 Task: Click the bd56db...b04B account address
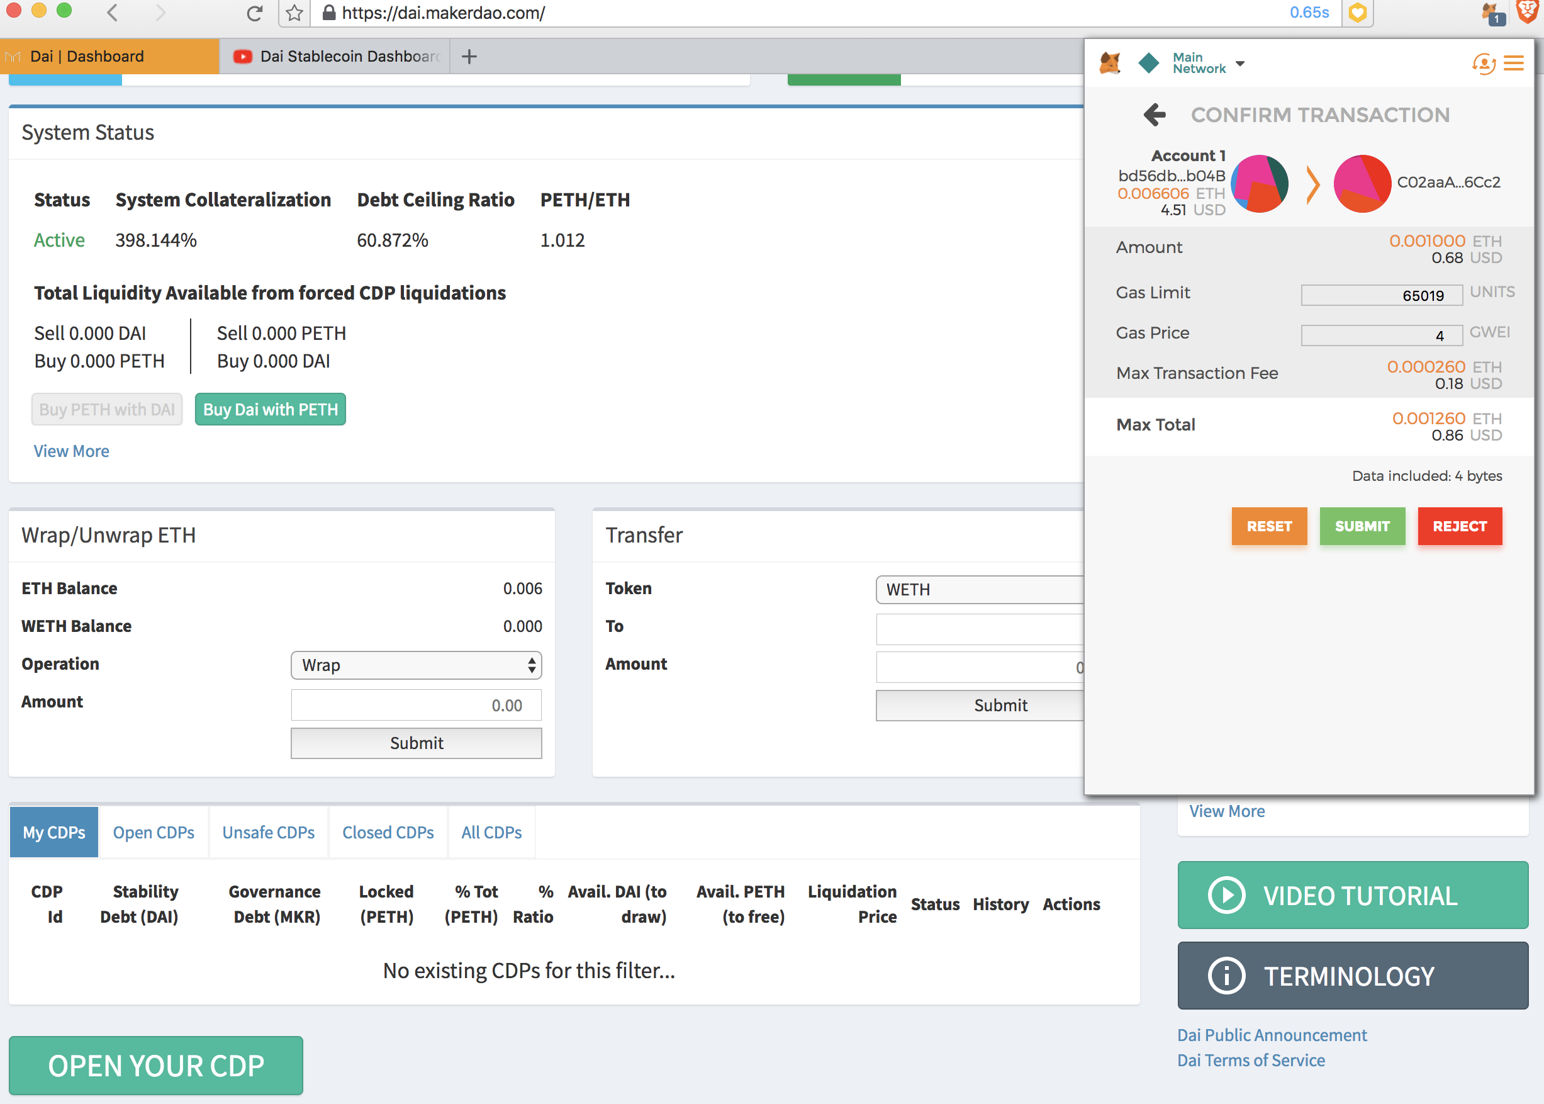[x=1172, y=176]
